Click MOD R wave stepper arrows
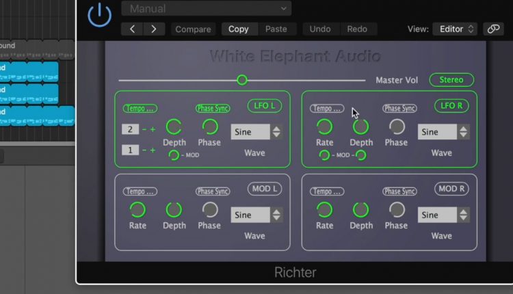This screenshot has width=513, height=294. pyautogui.click(x=463, y=215)
